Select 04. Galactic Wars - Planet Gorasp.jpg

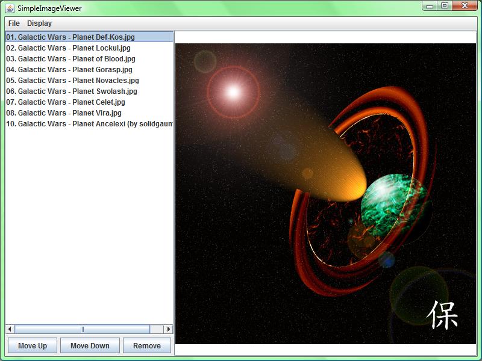click(89, 69)
